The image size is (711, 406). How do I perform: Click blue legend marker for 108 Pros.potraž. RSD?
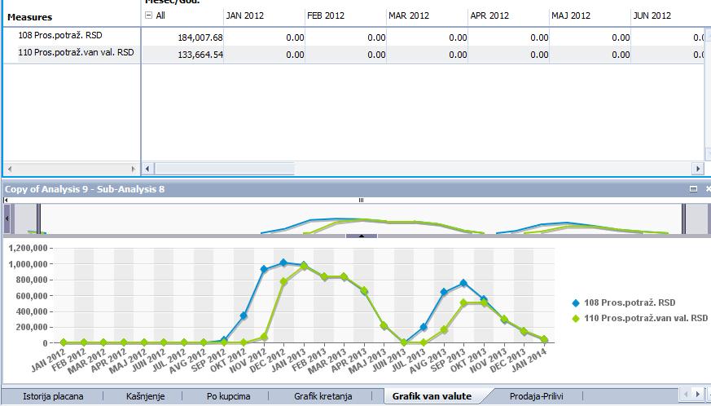click(x=576, y=303)
